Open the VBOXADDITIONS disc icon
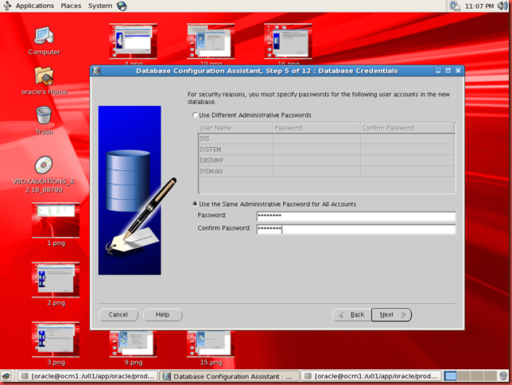 [44, 165]
